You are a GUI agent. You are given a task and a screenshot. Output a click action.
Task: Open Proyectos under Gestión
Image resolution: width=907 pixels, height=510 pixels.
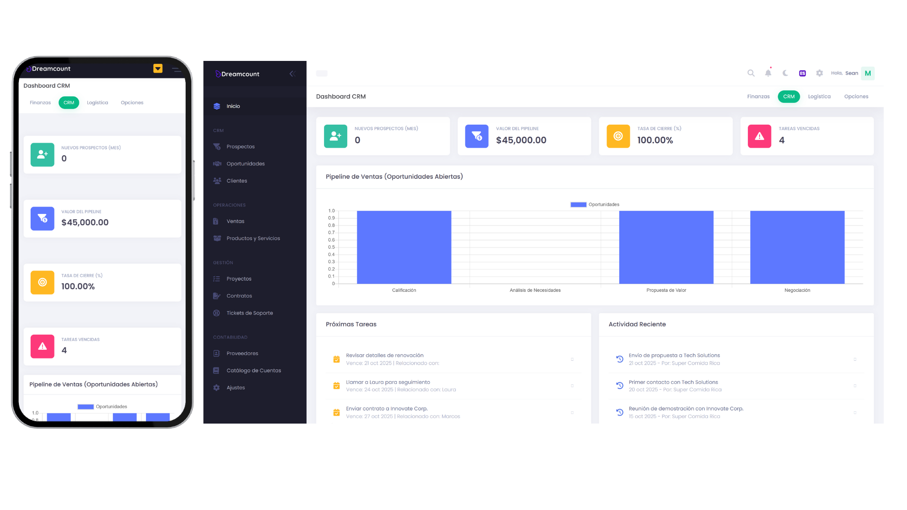point(239,279)
